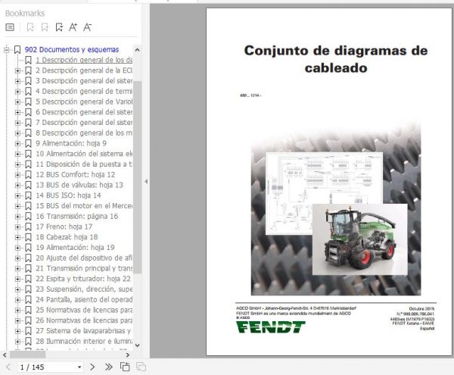The image size is (454, 375).
Task: Expand bookmark 9 Alimentación: hoja 9
Action: 17,144
